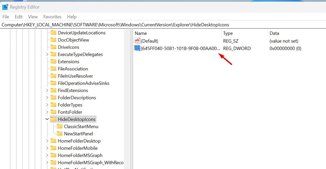Select the Extensions key label
The width and height of the screenshot is (326, 169).
point(68,61)
